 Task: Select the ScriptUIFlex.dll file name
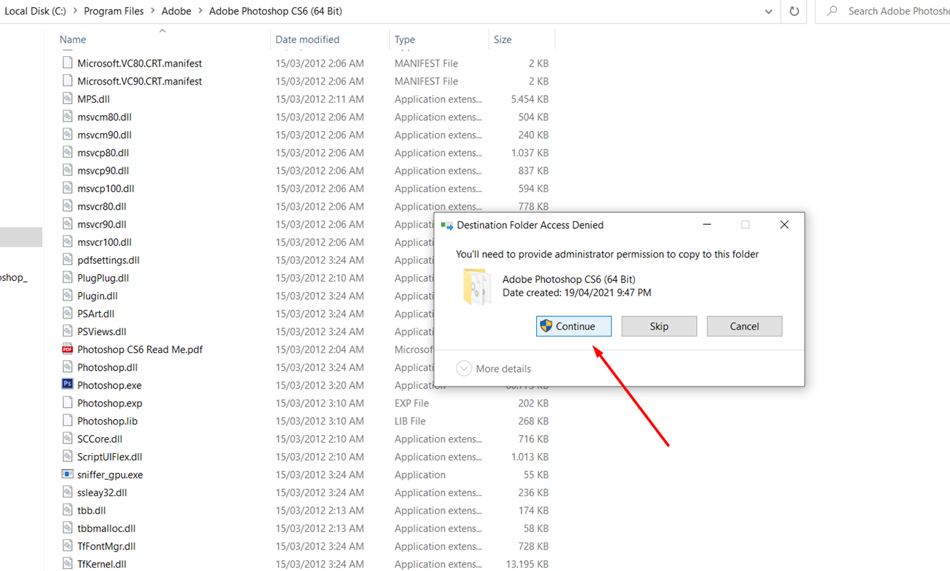pyautogui.click(x=110, y=457)
